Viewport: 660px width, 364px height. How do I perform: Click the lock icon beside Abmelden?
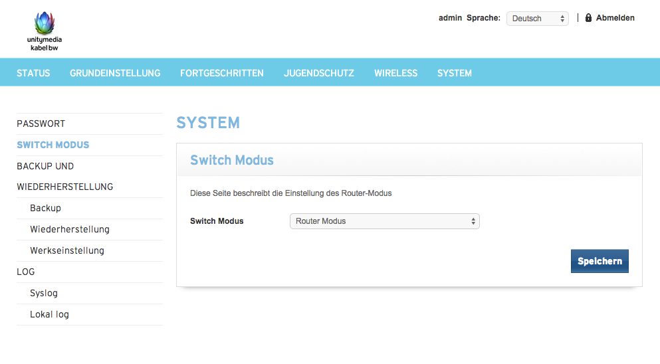pos(588,18)
